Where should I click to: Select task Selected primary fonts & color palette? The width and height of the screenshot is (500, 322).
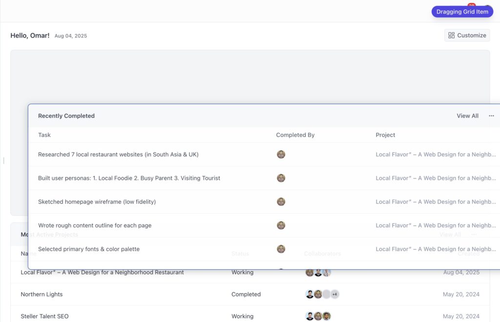coord(89,249)
